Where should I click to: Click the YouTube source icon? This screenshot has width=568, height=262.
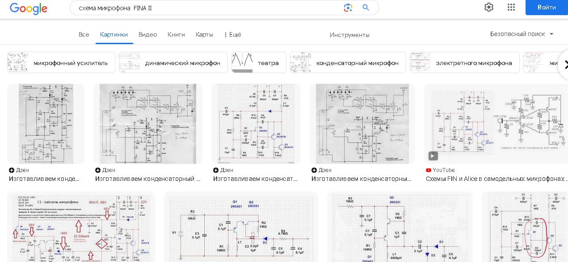(429, 170)
